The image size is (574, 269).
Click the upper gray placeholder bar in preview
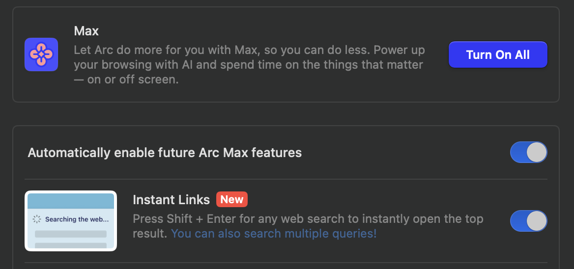71,234
